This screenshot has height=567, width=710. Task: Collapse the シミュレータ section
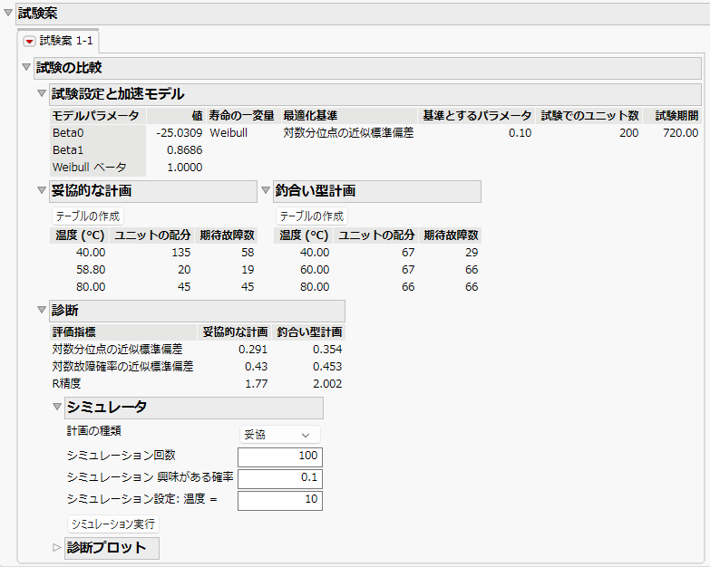(57, 407)
